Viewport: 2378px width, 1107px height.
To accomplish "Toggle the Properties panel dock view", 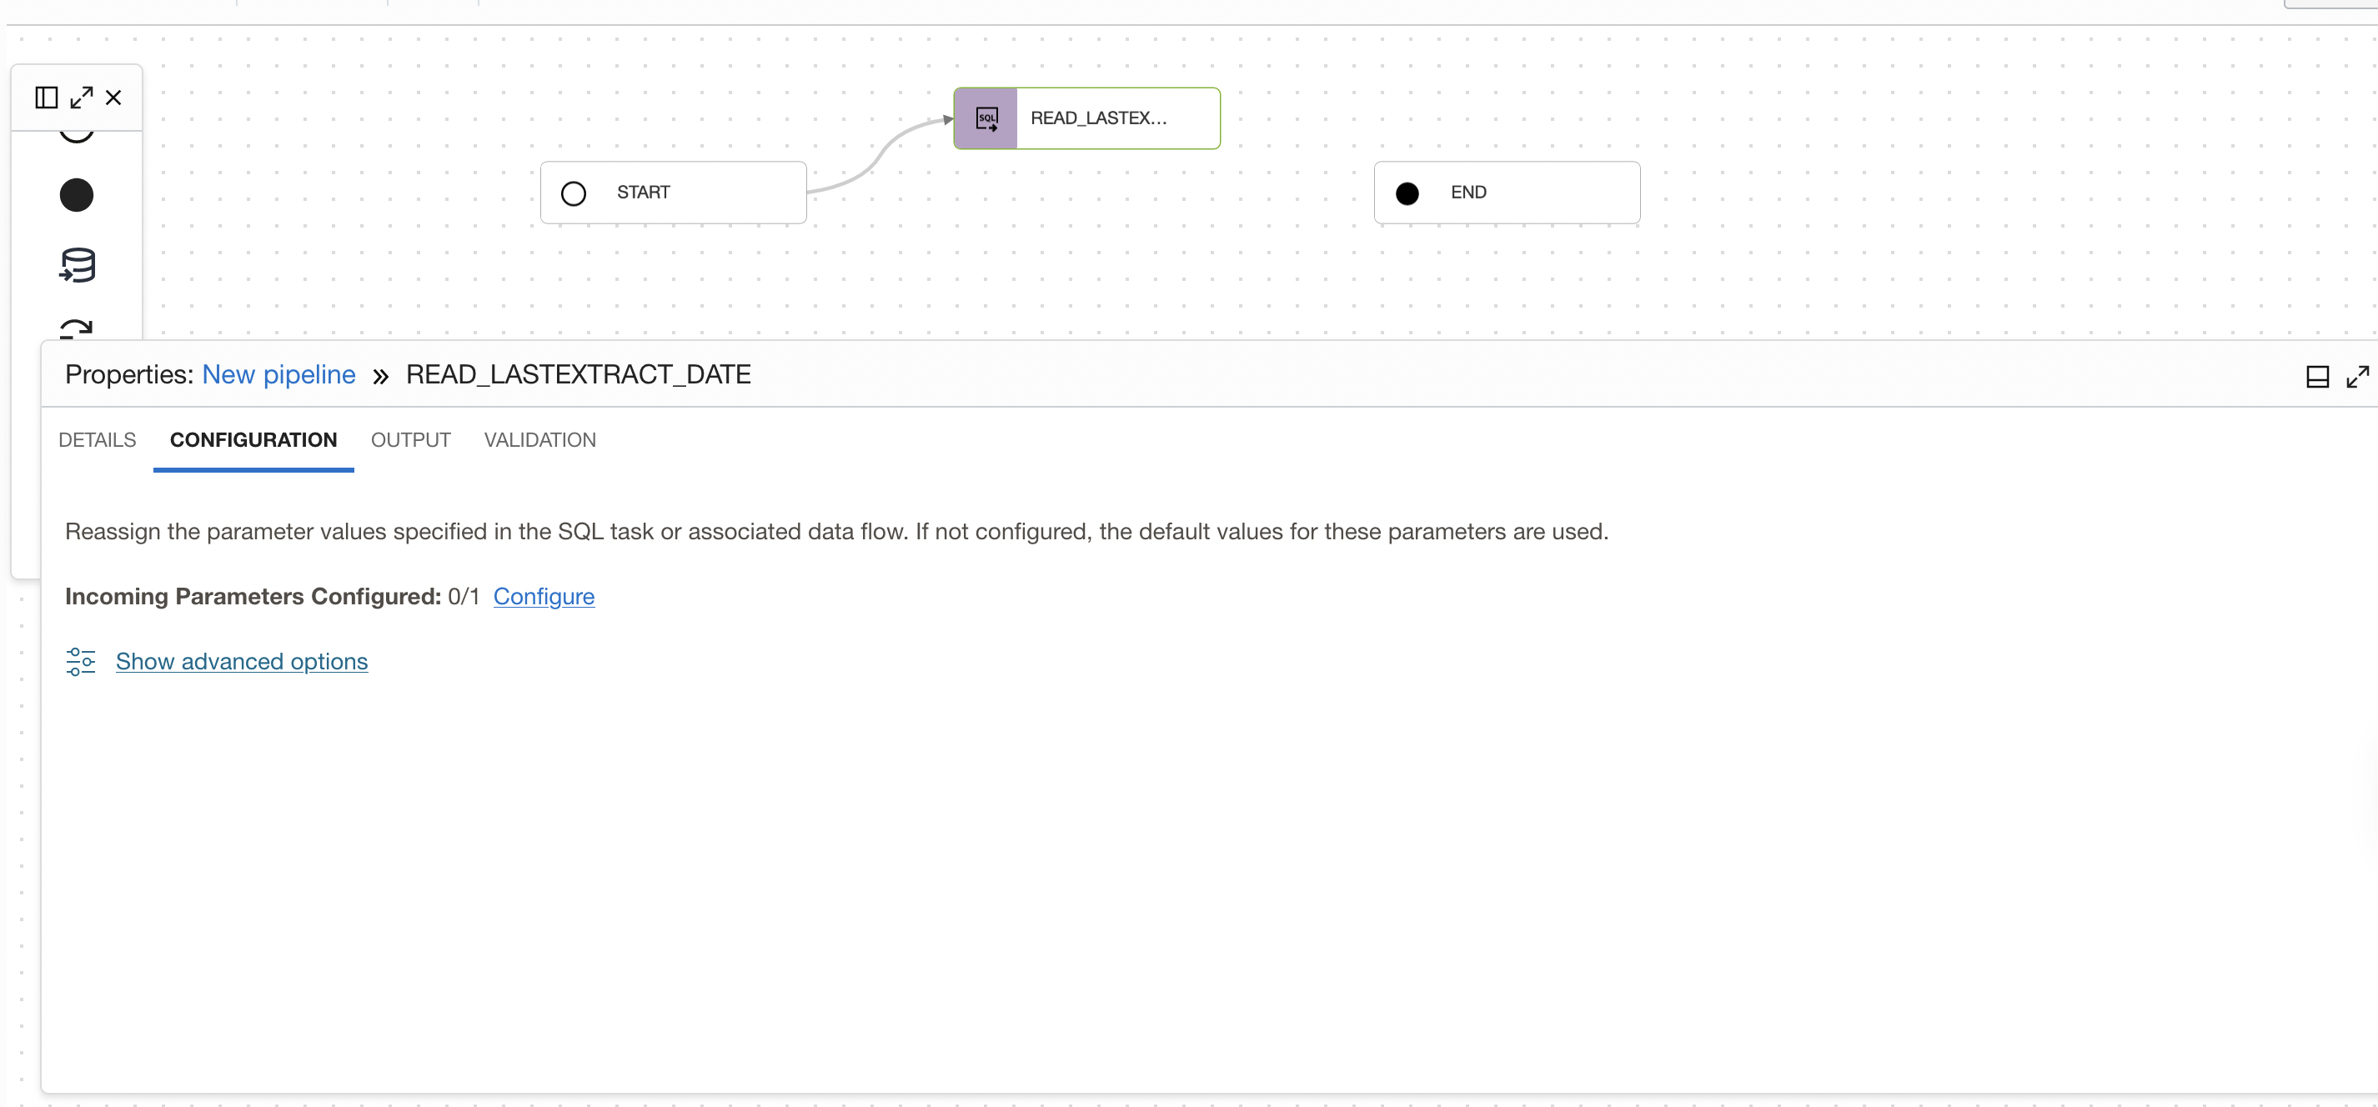I will pos(2318,376).
